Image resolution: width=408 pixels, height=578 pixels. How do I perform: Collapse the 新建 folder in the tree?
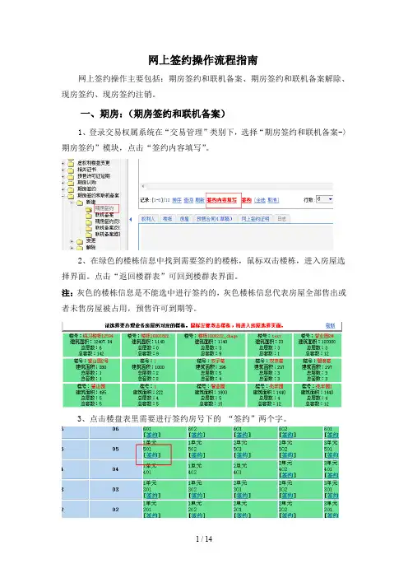[72, 202]
